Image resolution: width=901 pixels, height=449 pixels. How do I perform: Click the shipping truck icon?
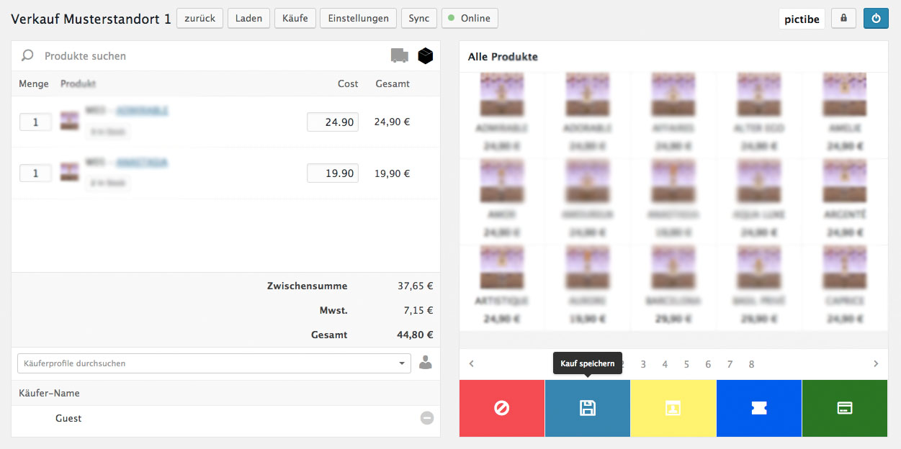pyautogui.click(x=399, y=55)
